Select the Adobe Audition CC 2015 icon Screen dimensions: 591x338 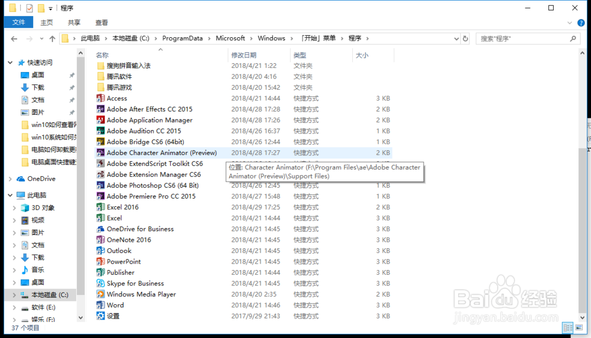(100, 131)
